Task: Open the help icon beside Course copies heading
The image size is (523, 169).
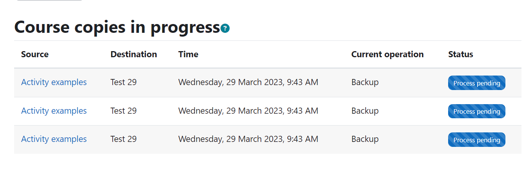Action: point(225,28)
